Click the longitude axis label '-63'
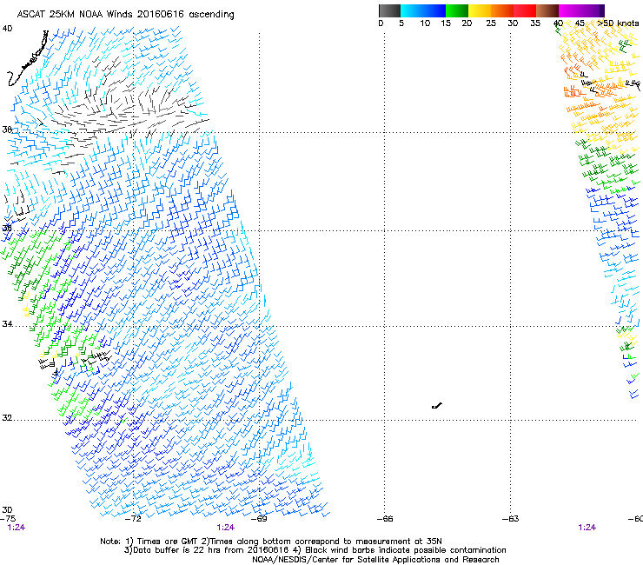 click(511, 519)
